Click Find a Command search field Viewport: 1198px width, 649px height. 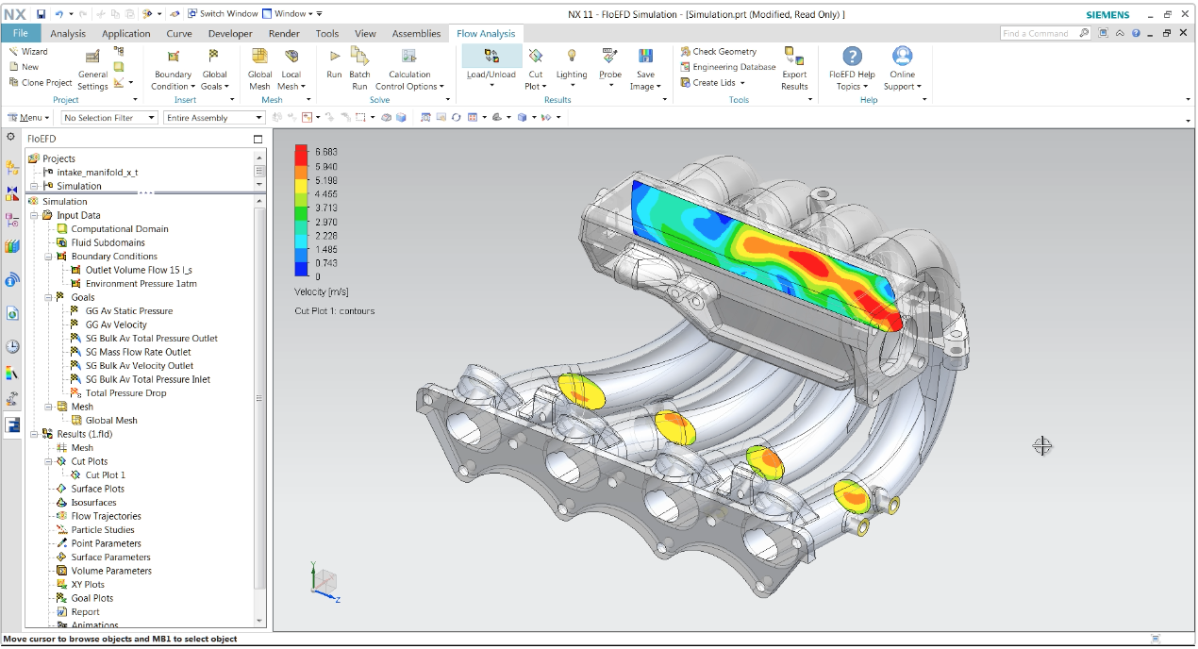click(1045, 33)
